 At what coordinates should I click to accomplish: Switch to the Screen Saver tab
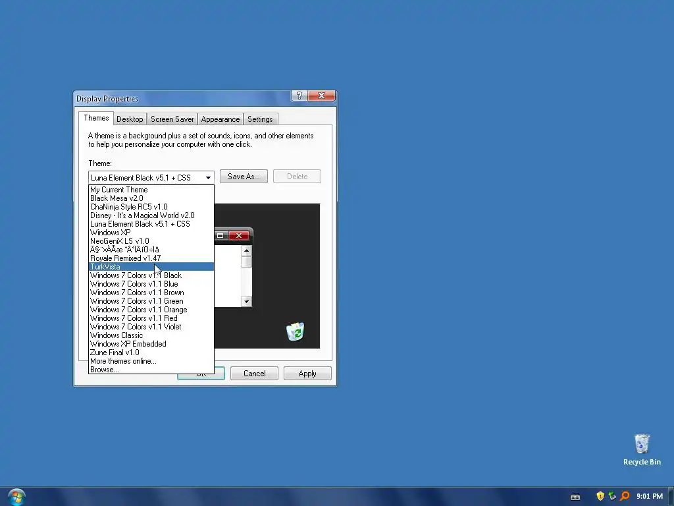click(x=172, y=119)
